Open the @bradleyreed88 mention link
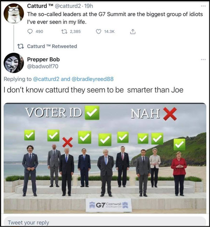The image size is (210, 227). click(92, 79)
